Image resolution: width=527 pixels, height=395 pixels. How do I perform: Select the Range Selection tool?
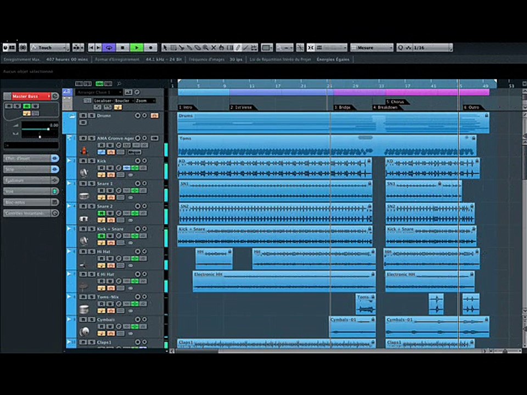click(173, 48)
